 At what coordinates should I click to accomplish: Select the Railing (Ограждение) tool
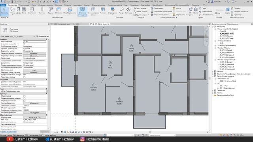(x=112, y=11)
